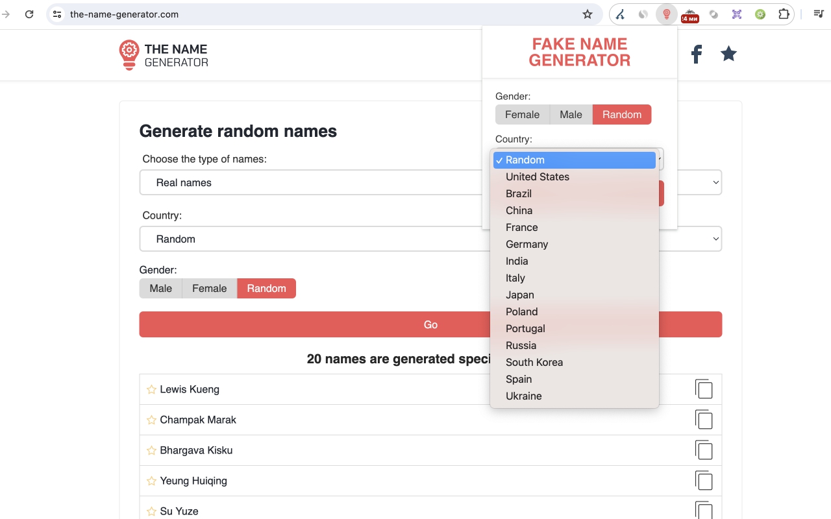This screenshot has width=831, height=519.
Task: Click the red lightbulb name generator extension
Action: [667, 14]
